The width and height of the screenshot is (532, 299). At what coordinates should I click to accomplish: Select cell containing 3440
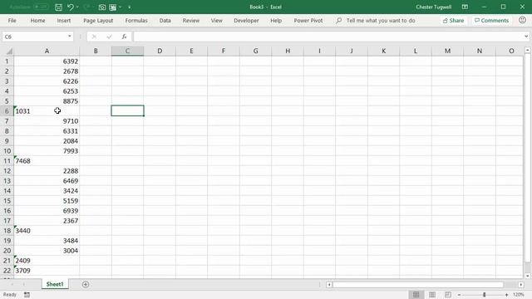pos(47,231)
